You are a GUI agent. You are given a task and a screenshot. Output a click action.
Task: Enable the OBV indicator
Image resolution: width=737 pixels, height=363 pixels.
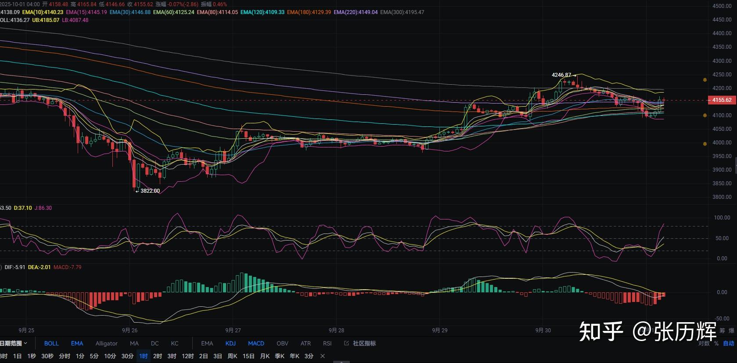(x=283, y=343)
